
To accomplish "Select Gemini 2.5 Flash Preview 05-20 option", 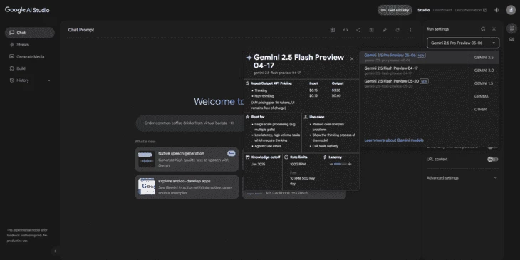I will click(x=415, y=83).
